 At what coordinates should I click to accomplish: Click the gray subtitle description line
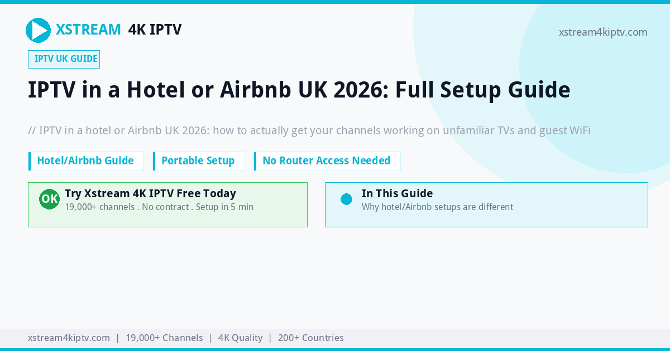(x=309, y=131)
